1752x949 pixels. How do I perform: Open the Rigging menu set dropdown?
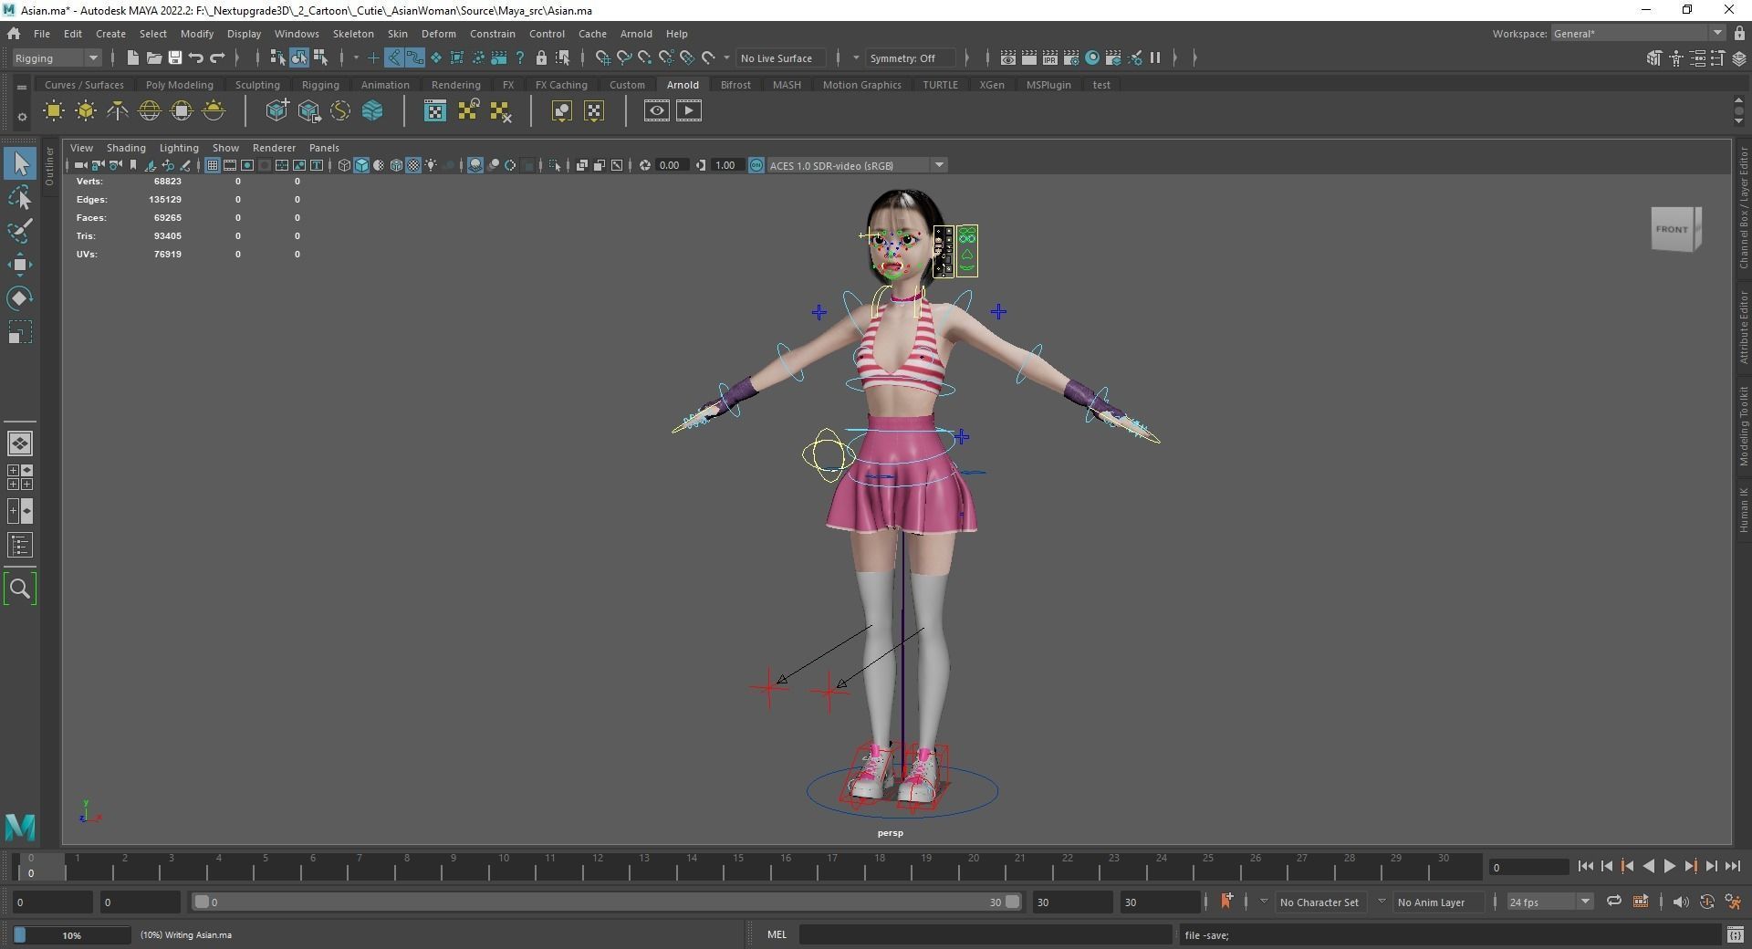[57, 57]
